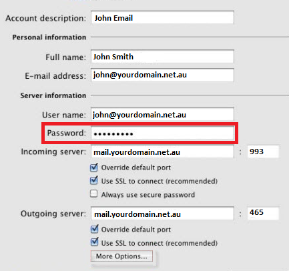Click the E-mail address input field
The height and width of the screenshot is (271, 289).
tap(162, 75)
